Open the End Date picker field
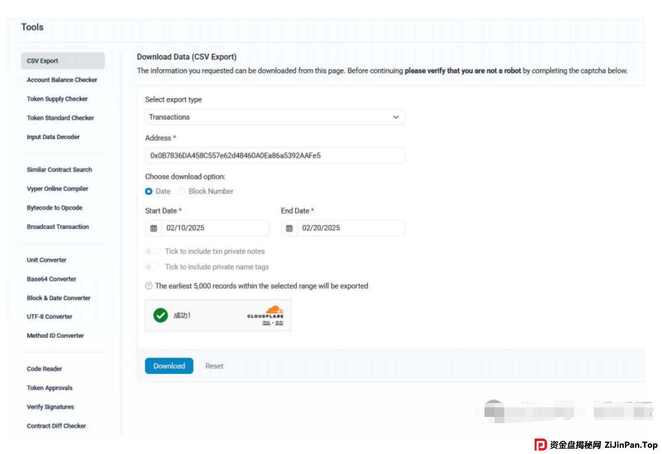Image resolution: width=662 pixels, height=454 pixels. pyautogui.click(x=350, y=228)
